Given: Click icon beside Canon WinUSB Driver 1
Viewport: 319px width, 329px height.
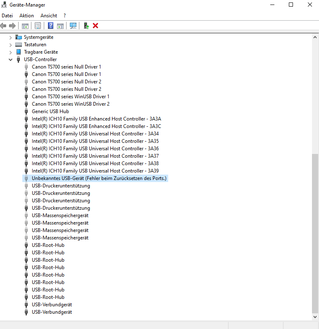Looking at the screenshot, I should coord(26,97).
